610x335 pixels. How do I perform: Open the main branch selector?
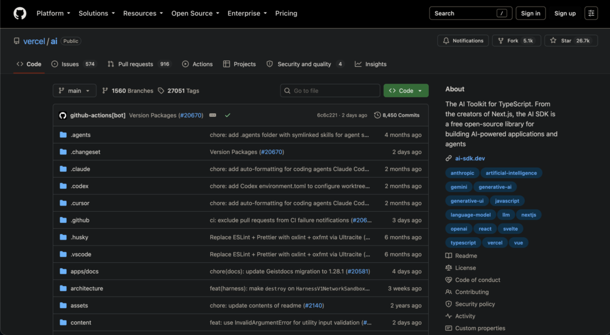74,91
